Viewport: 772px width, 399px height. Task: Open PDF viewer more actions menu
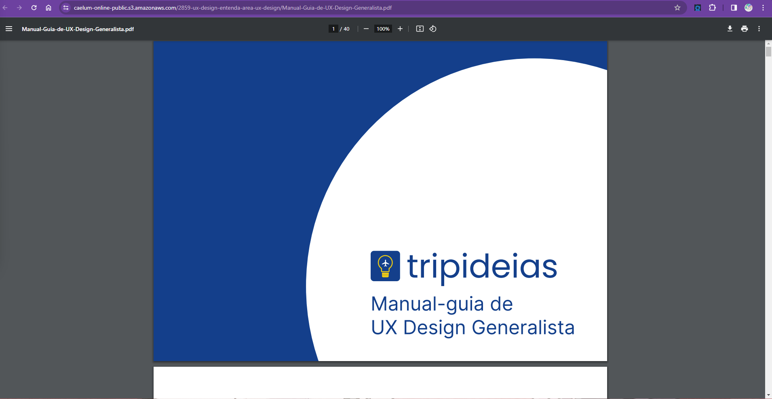coord(759,29)
